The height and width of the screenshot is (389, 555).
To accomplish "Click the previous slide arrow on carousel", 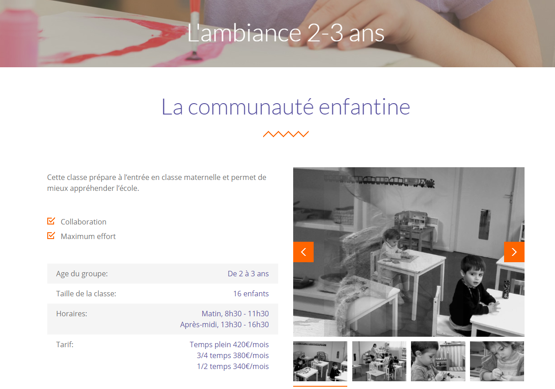I will tap(303, 252).
